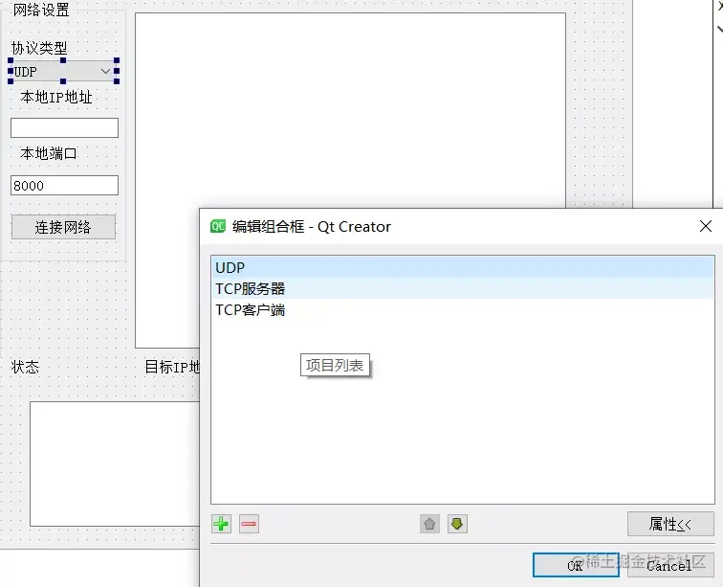This screenshot has width=723, height=587.
Task: Select the 协议类型 label
Action: tap(39, 48)
